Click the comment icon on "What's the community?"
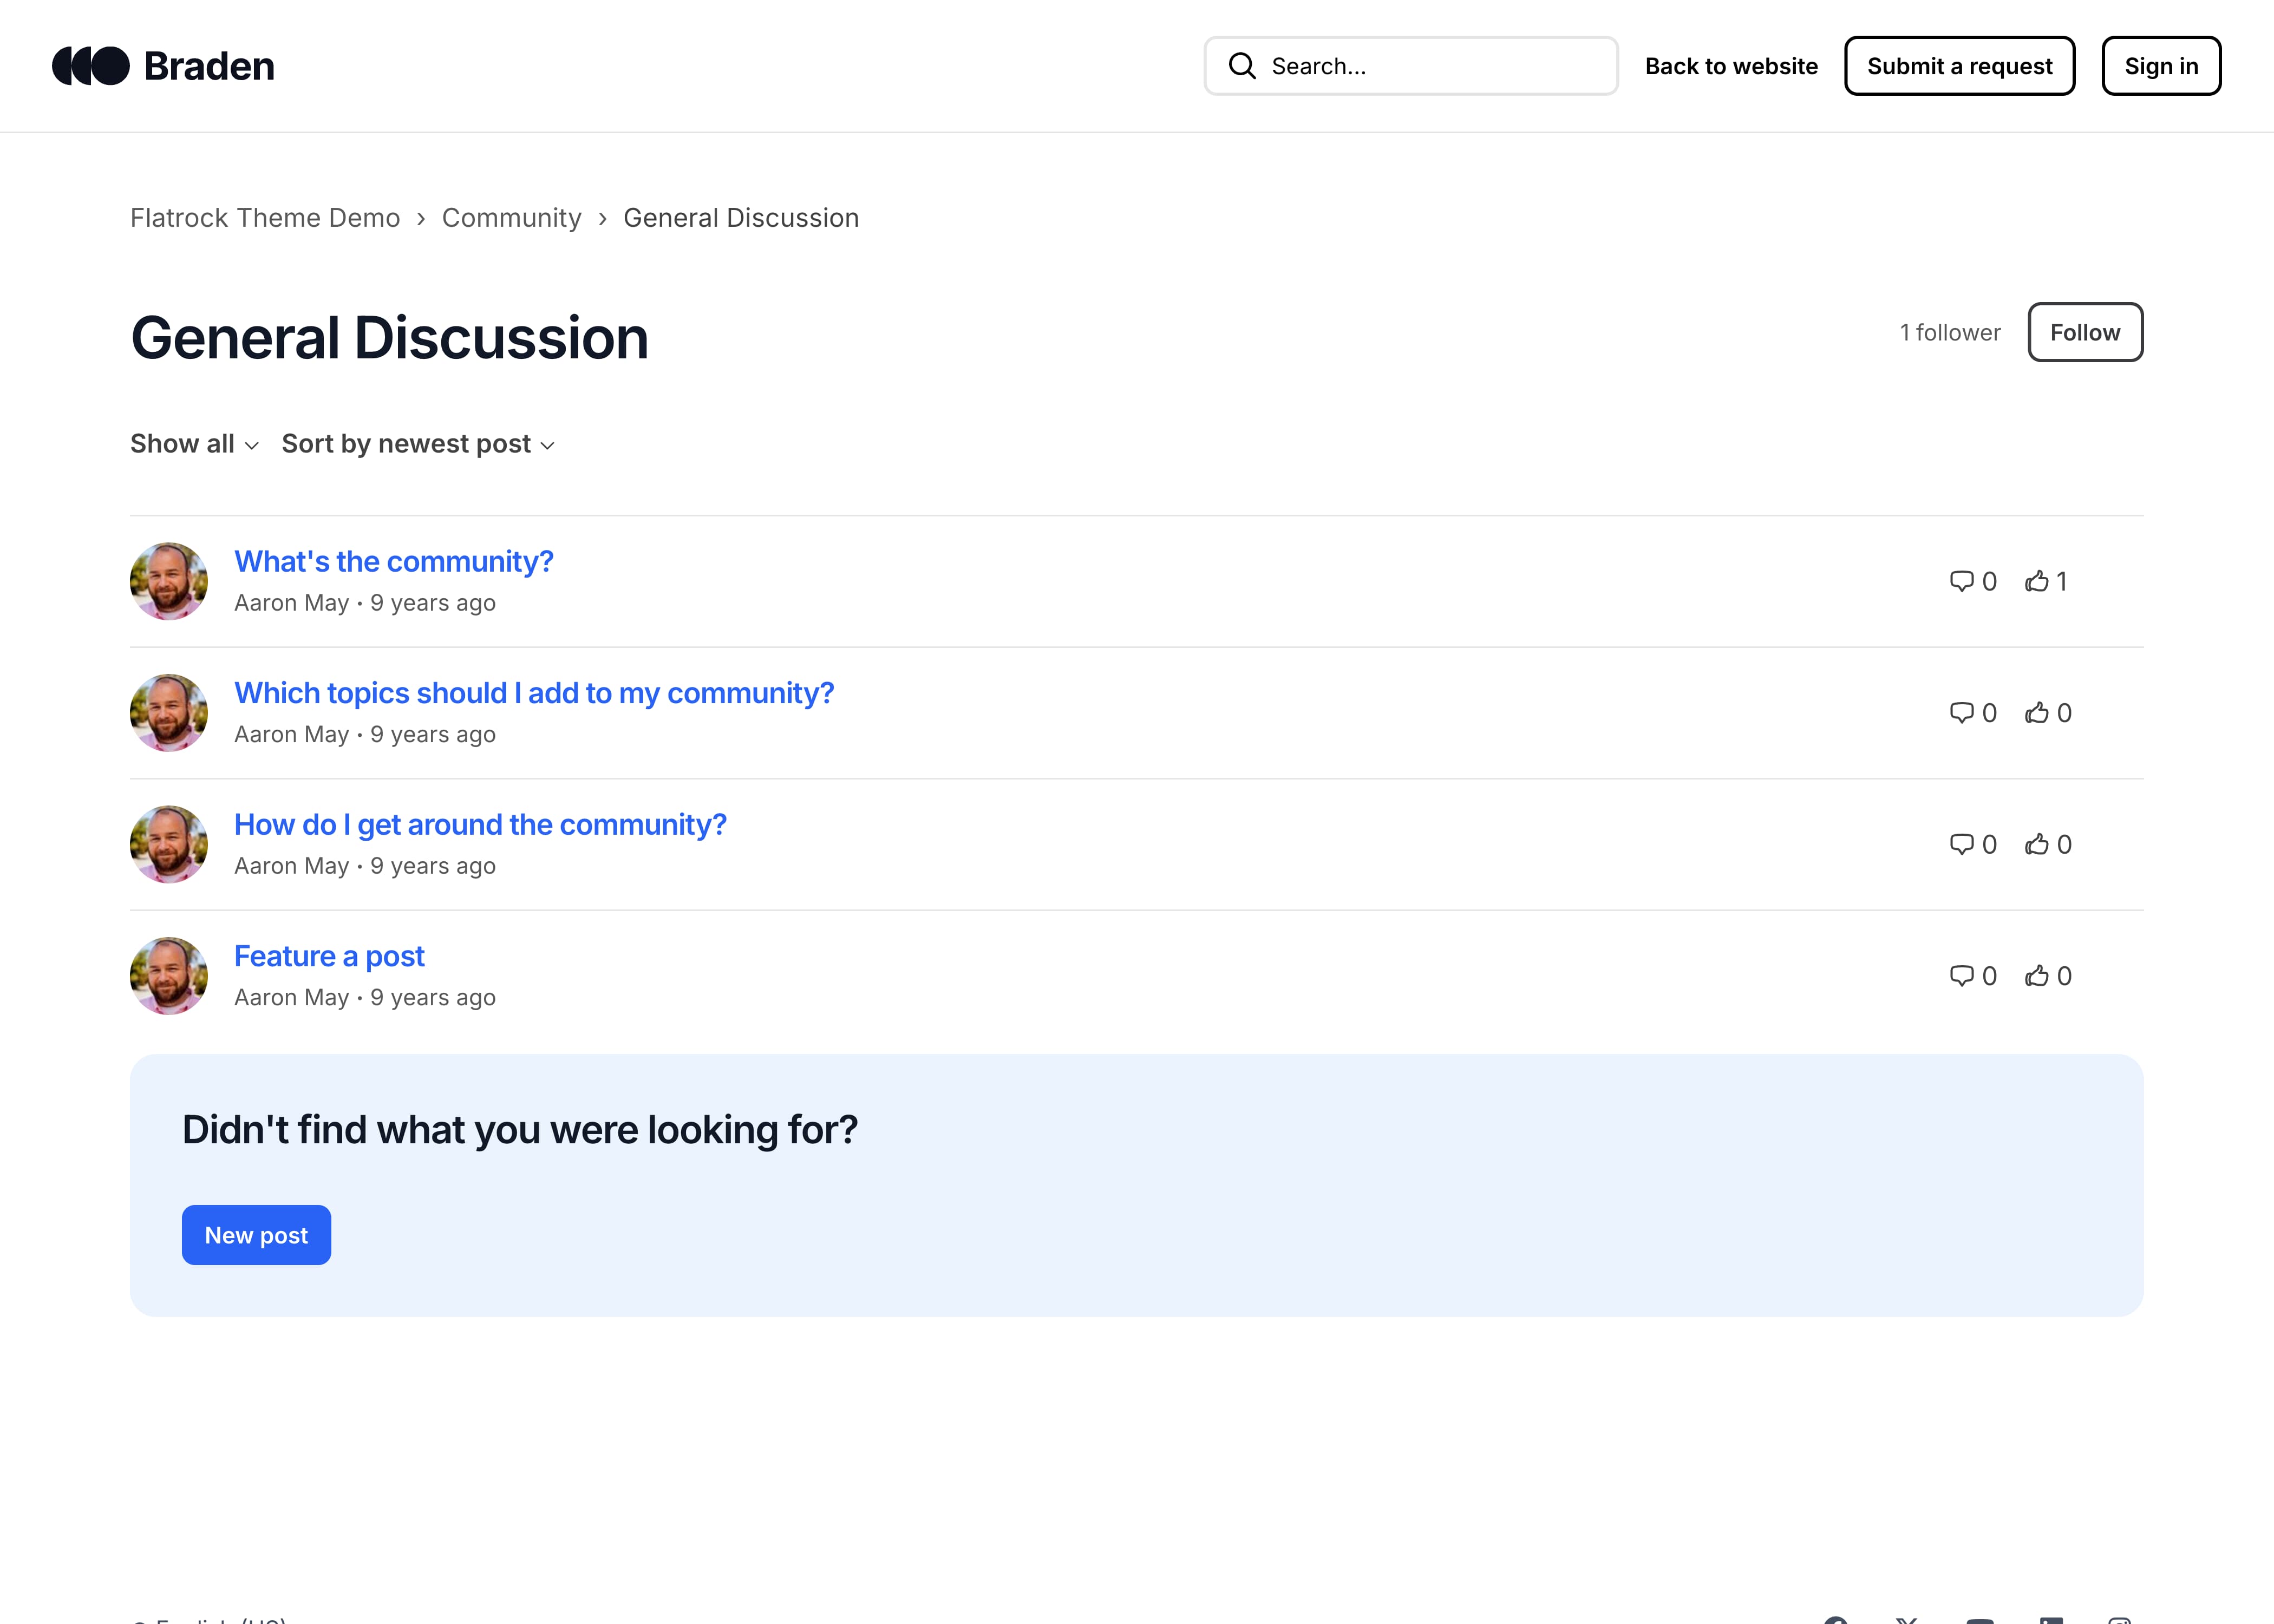The width and height of the screenshot is (2274, 1624). tap(1961, 581)
